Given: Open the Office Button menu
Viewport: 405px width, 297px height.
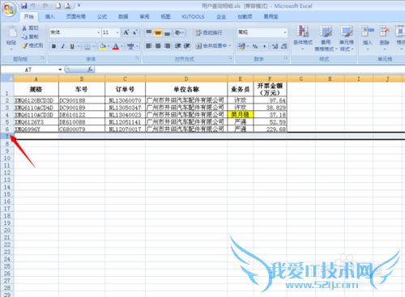Looking at the screenshot, I should pyautogui.click(x=9, y=10).
